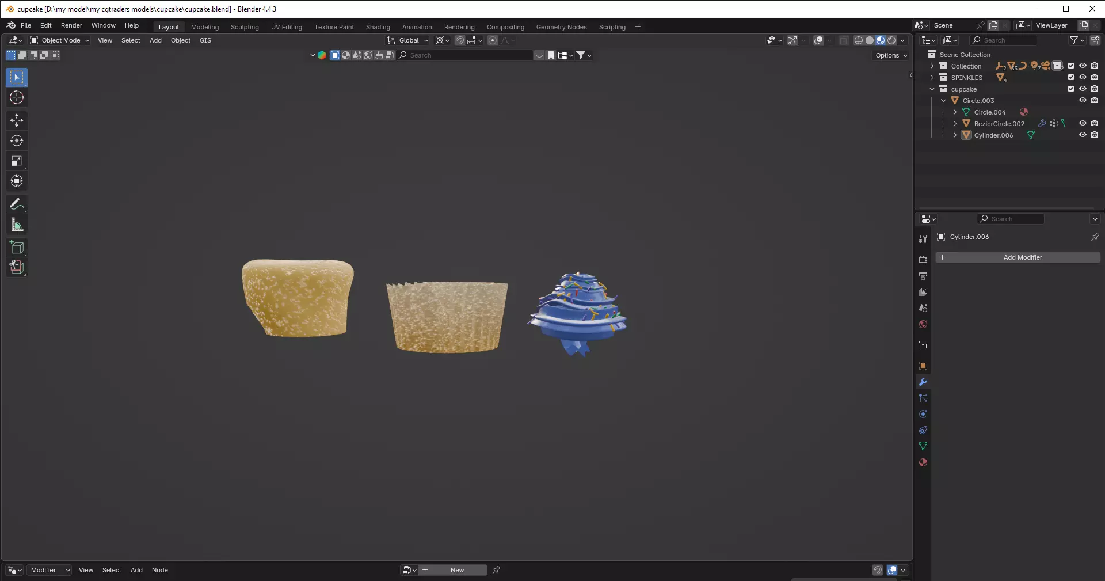The height and width of the screenshot is (581, 1105).
Task: Switch to the Shading workspace tab
Action: click(x=378, y=27)
